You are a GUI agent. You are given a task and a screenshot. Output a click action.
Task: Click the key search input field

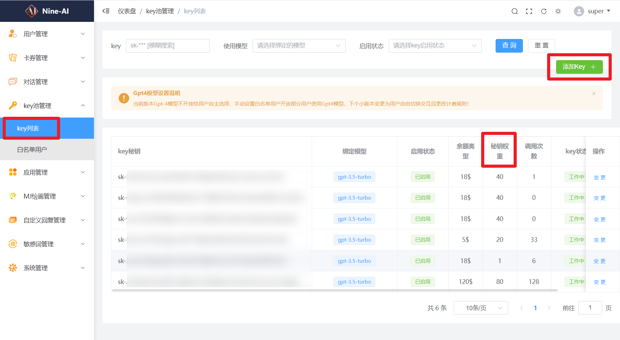(167, 46)
